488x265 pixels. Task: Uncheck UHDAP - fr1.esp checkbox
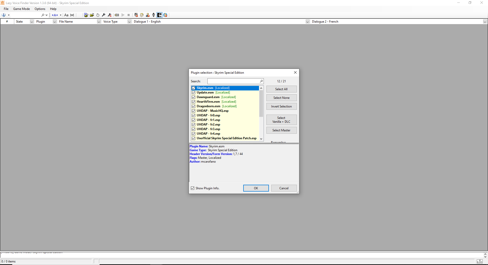click(193, 120)
